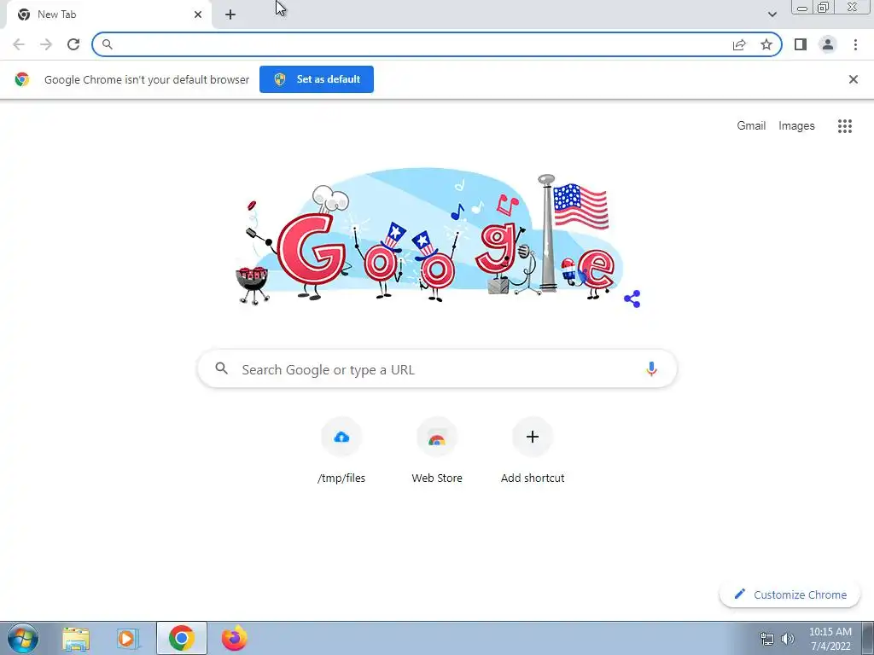
Task: Click the Chrome logo in the infobar
Action: (22, 79)
